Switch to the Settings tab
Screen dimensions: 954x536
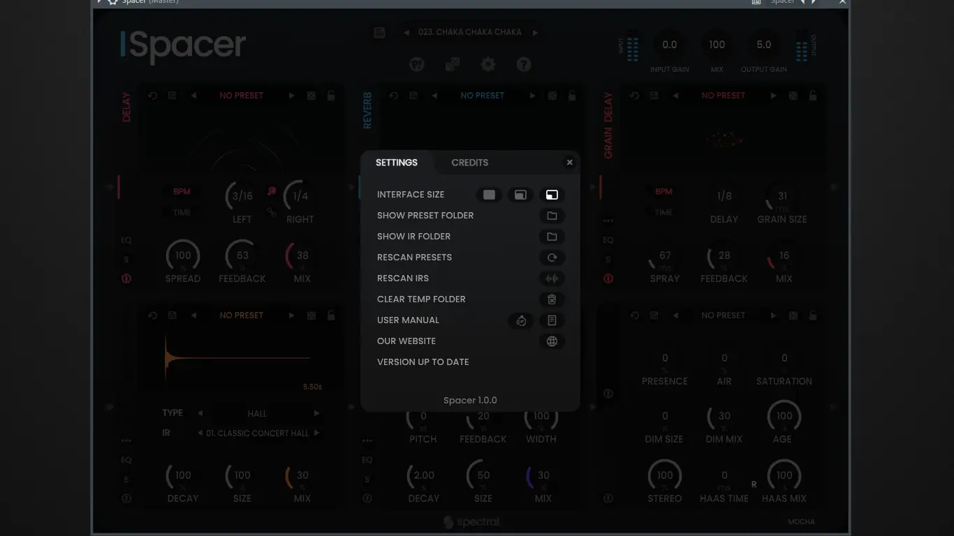click(397, 163)
